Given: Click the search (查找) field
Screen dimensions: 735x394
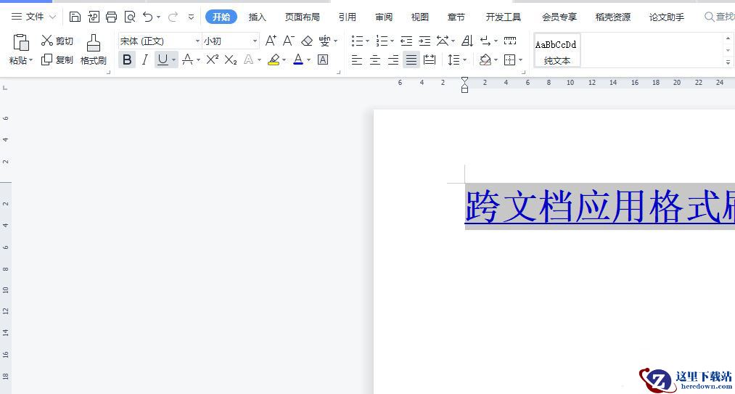Looking at the screenshot, I should click(x=720, y=17).
